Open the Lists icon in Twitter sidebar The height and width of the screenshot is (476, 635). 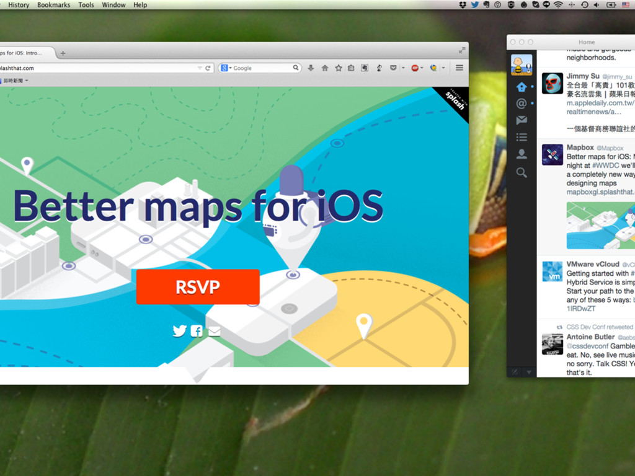(522, 137)
